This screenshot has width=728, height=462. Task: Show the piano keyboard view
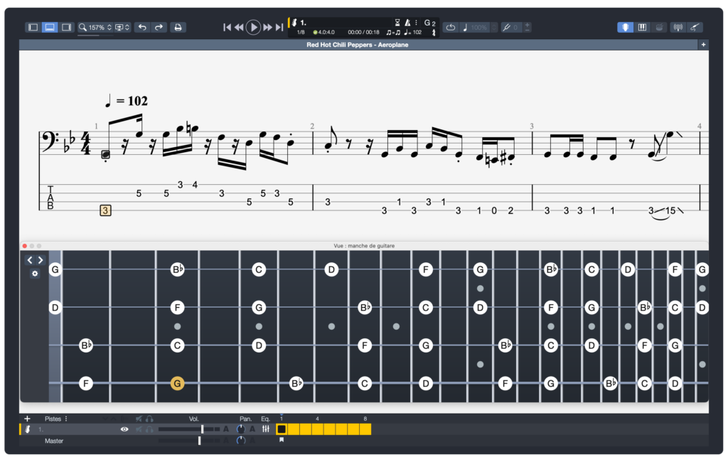642,28
